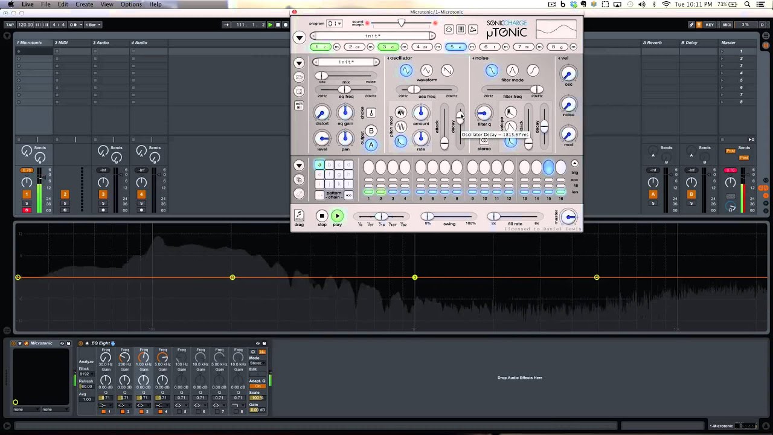Viewport: 773px width, 435px height.
Task: Toggle mute for drum channel 5
Action: 472,47
